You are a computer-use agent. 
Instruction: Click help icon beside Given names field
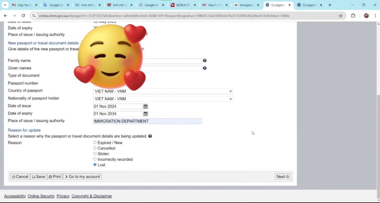pyautogui.click(x=204, y=68)
